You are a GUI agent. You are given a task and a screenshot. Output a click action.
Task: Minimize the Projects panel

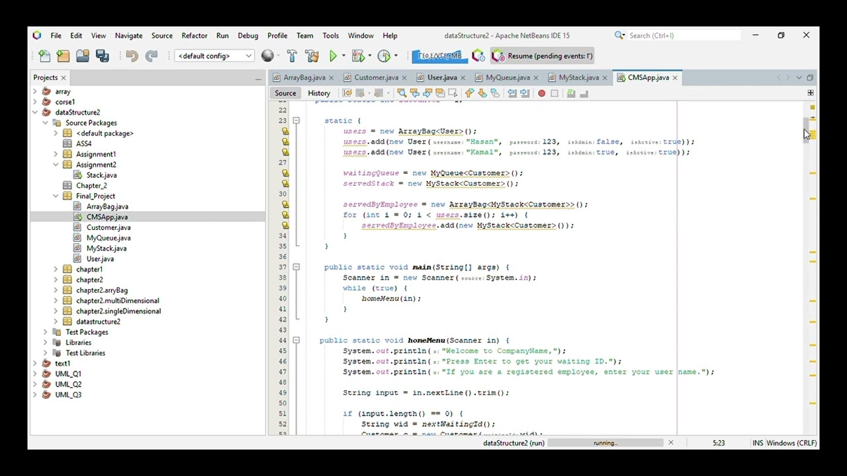258,78
